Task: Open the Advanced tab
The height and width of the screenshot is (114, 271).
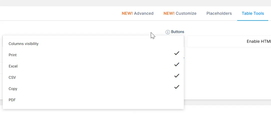Action: coord(138,13)
